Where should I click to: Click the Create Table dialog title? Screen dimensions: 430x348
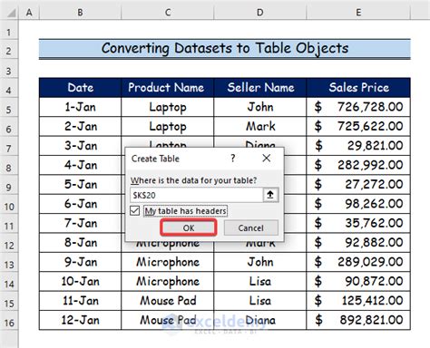155,159
